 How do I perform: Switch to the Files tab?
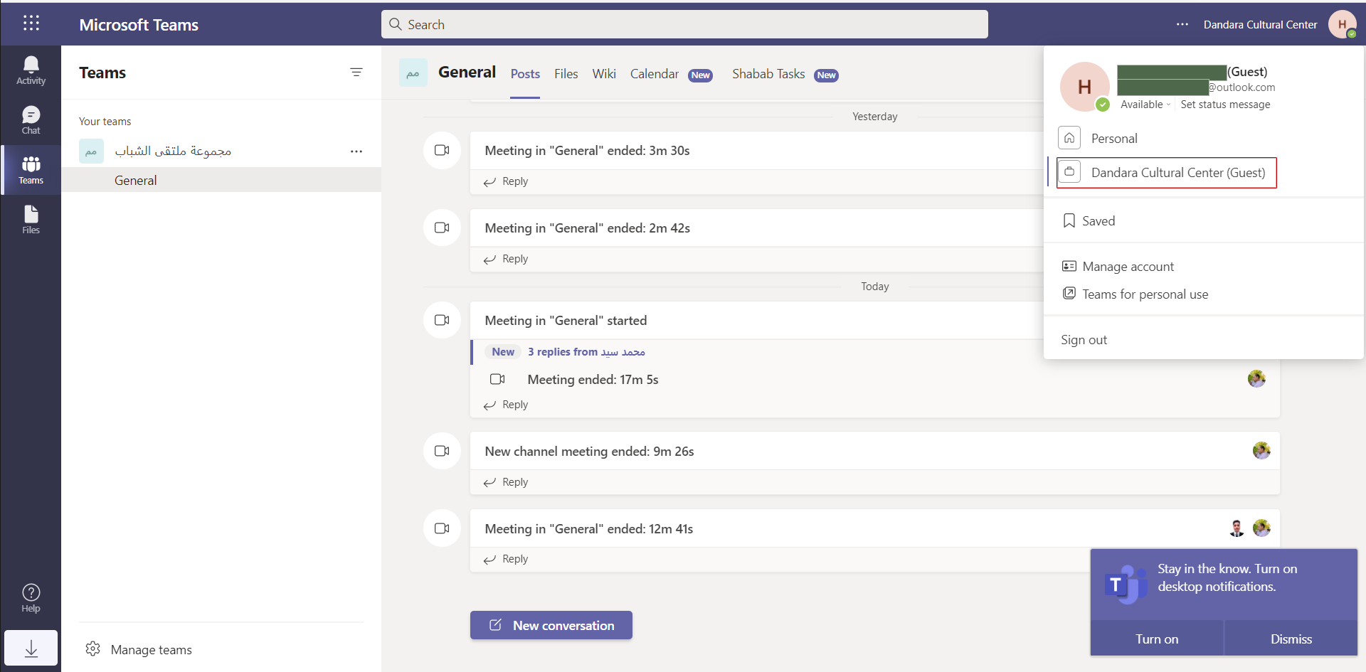click(x=566, y=74)
